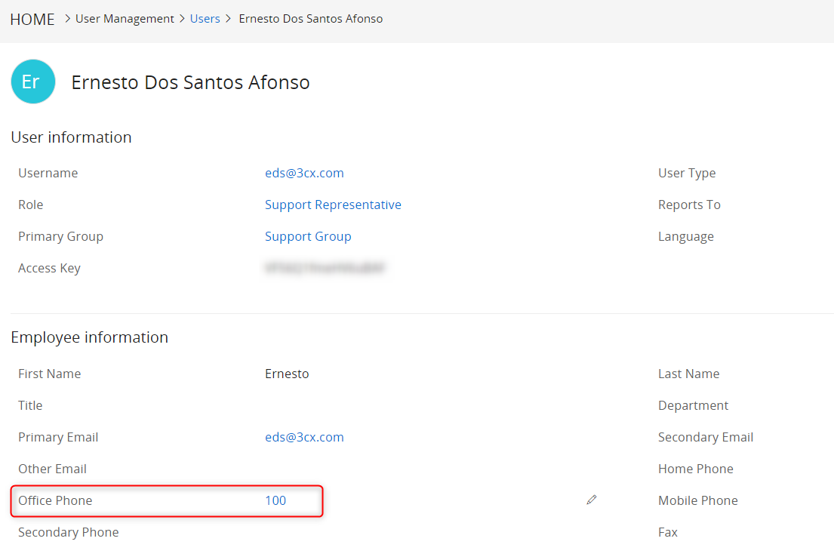Click the Reports To field label
834x560 pixels.
[689, 205]
